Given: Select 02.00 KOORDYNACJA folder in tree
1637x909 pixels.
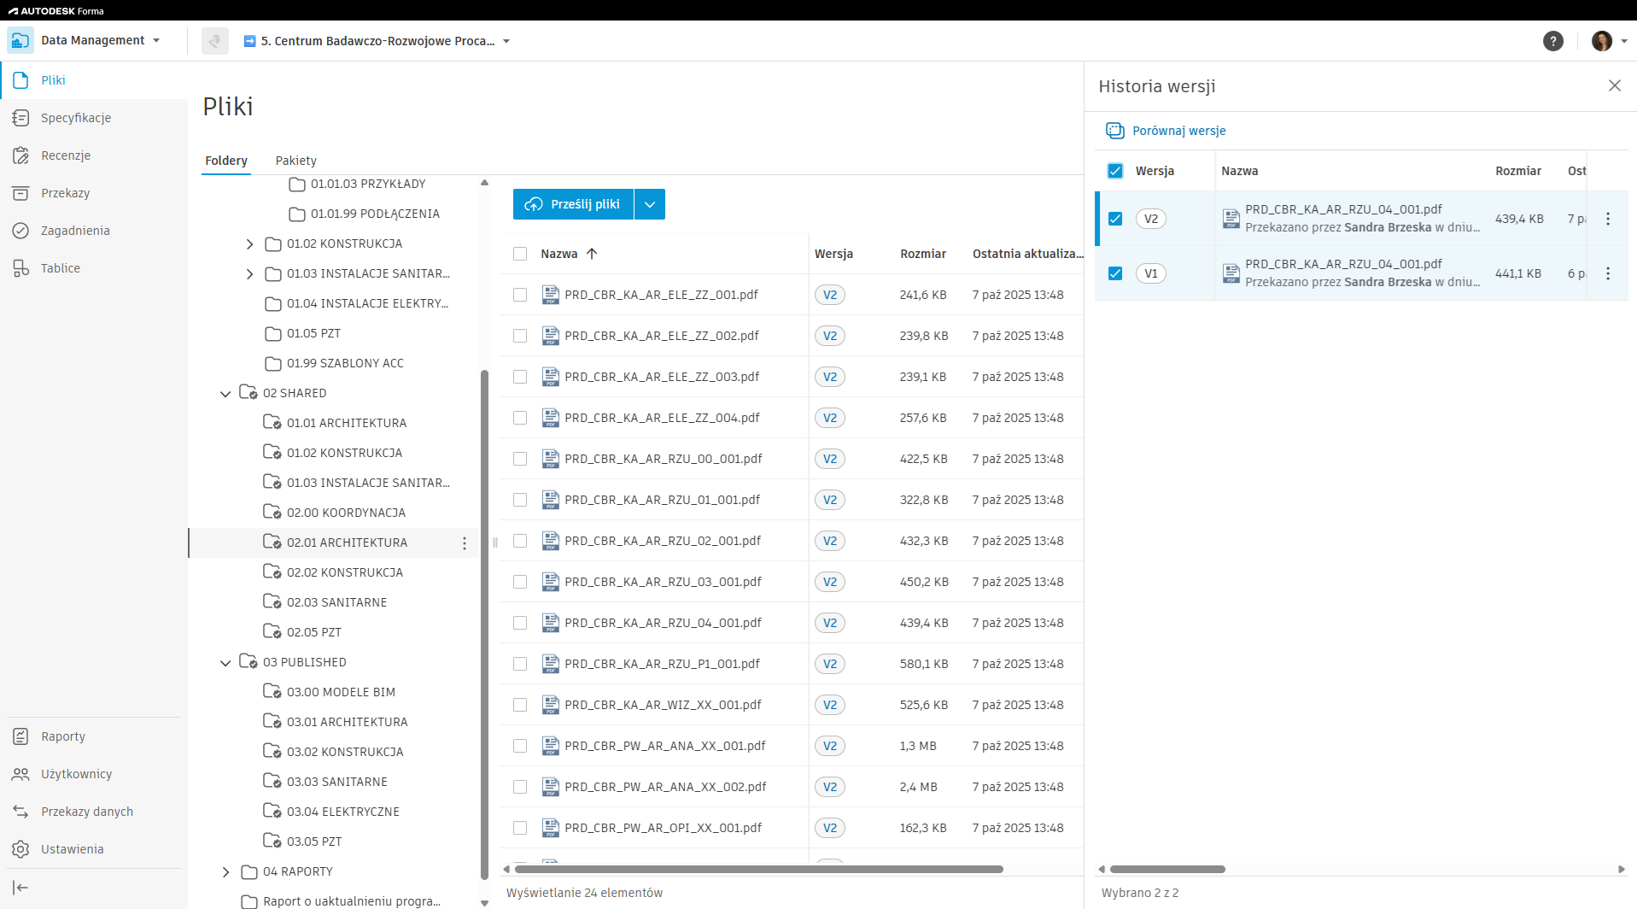Looking at the screenshot, I should click(346, 513).
